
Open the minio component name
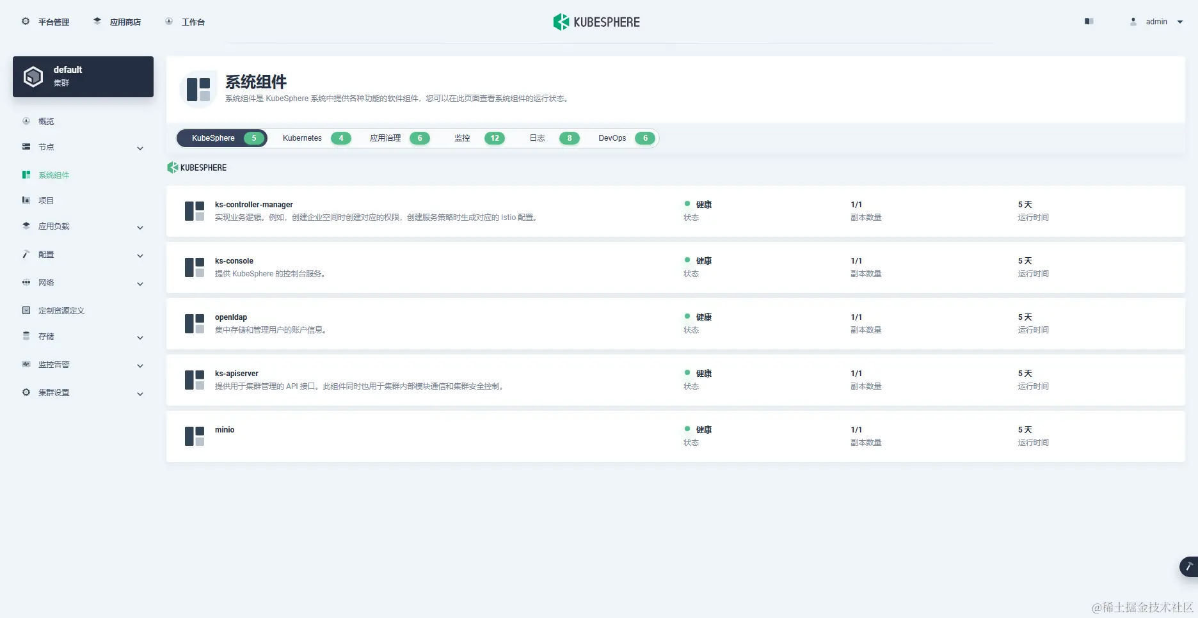point(225,430)
